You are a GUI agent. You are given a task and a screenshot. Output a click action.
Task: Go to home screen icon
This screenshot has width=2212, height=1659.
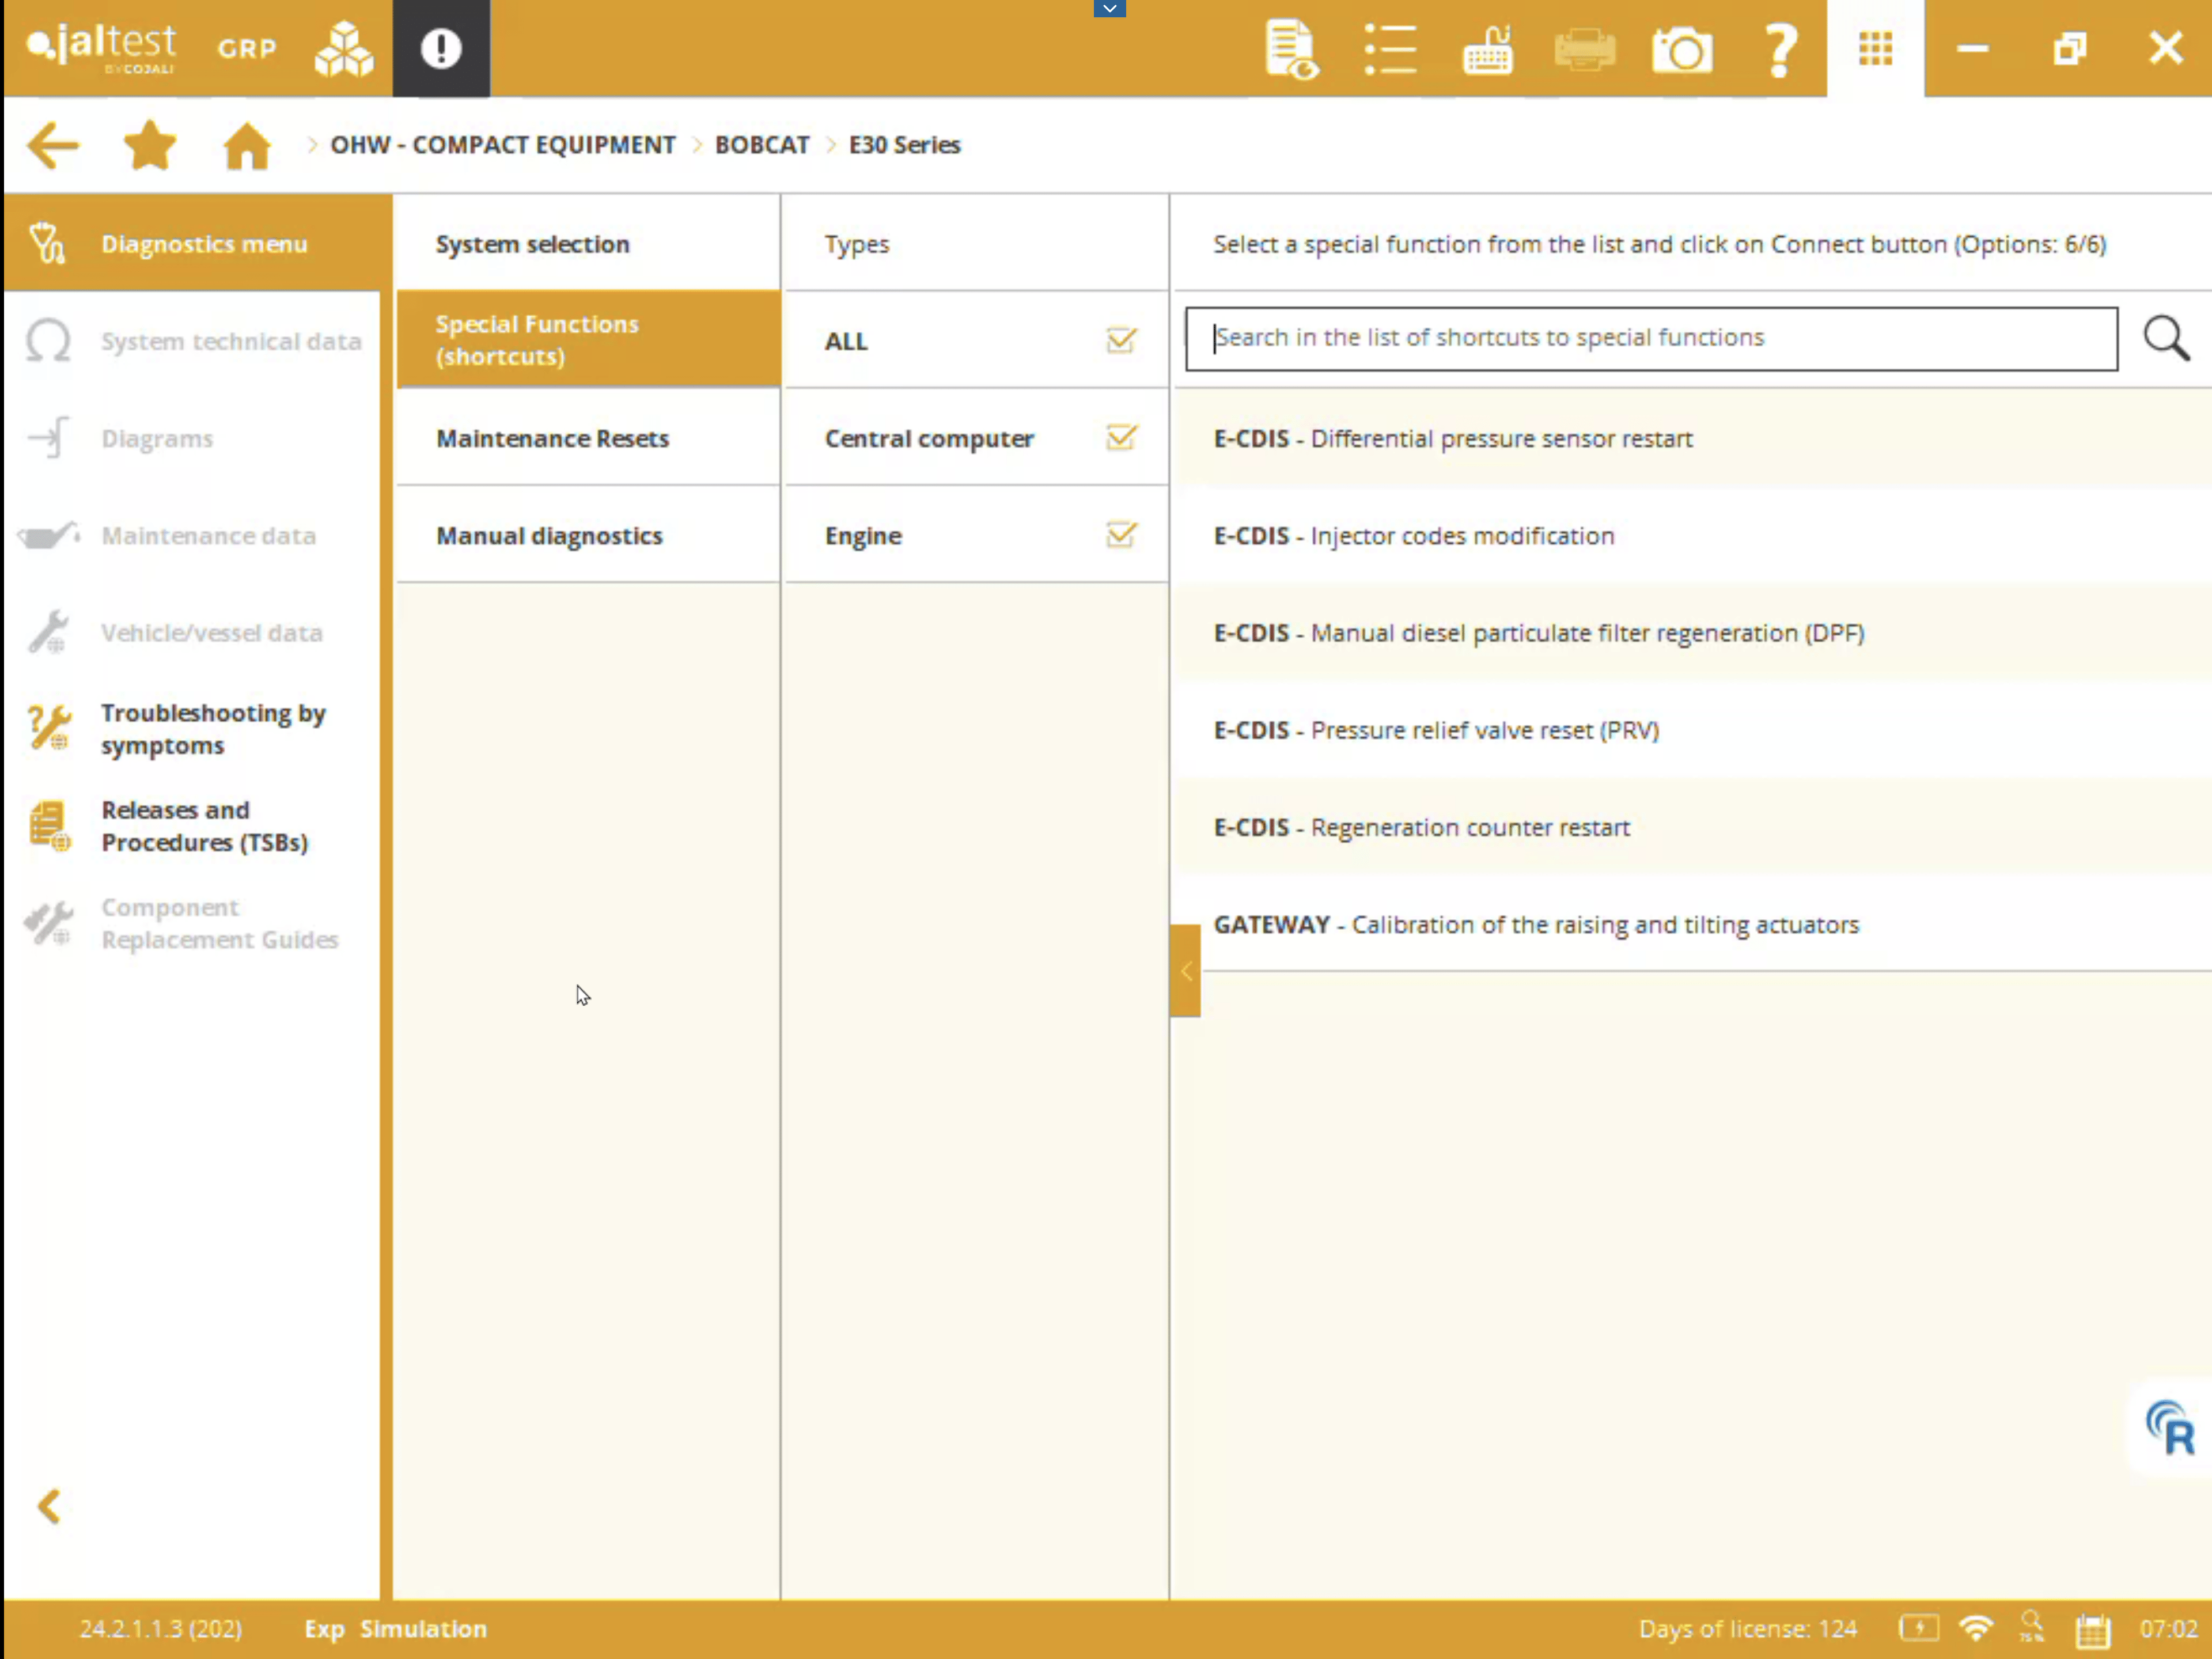246,146
